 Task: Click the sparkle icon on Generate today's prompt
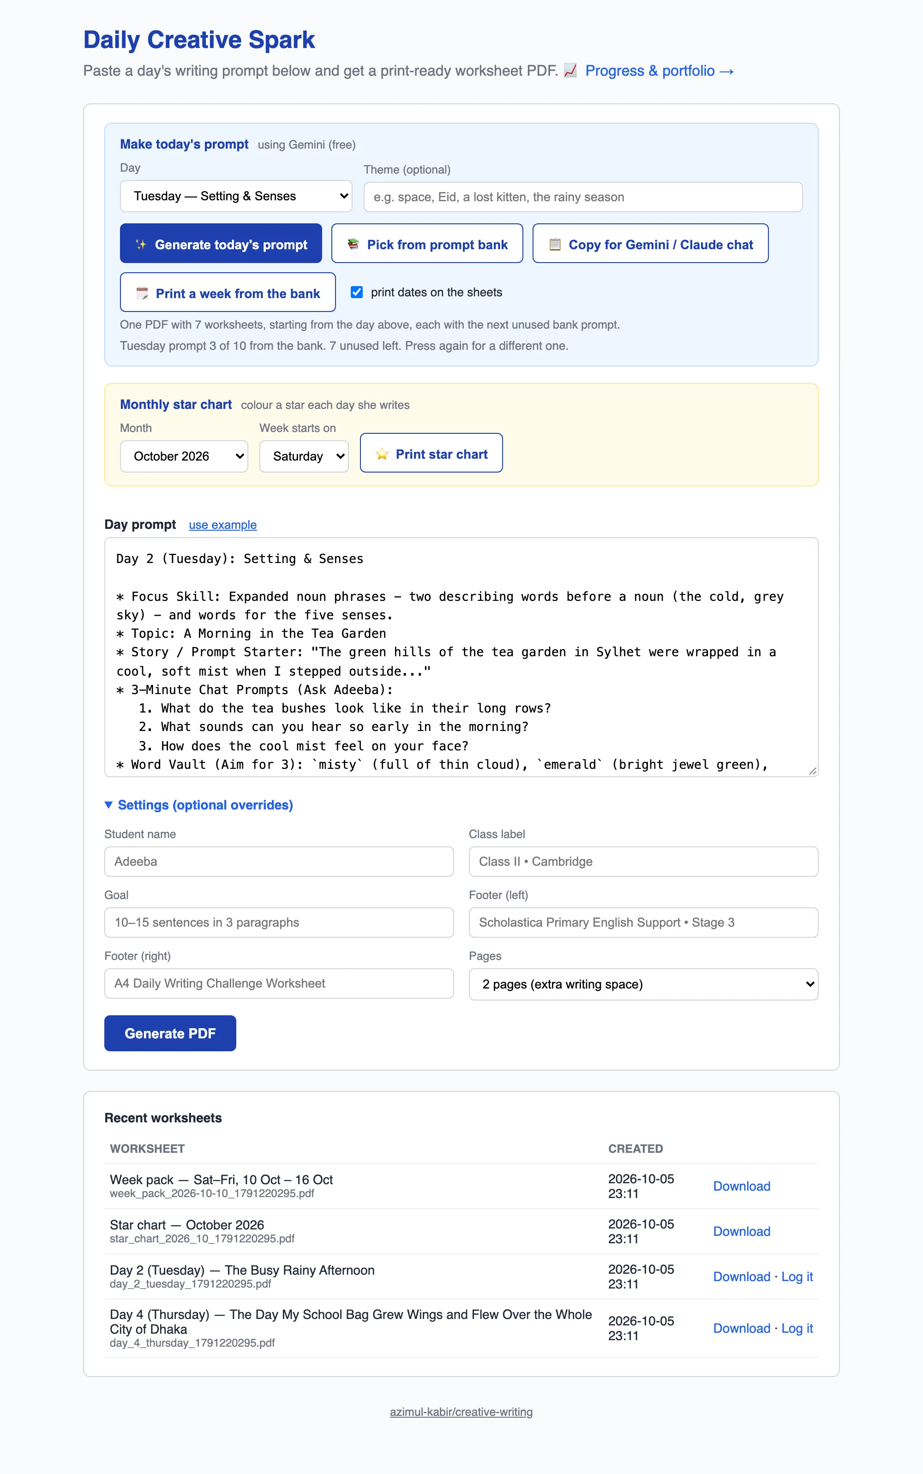pos(141,244)
